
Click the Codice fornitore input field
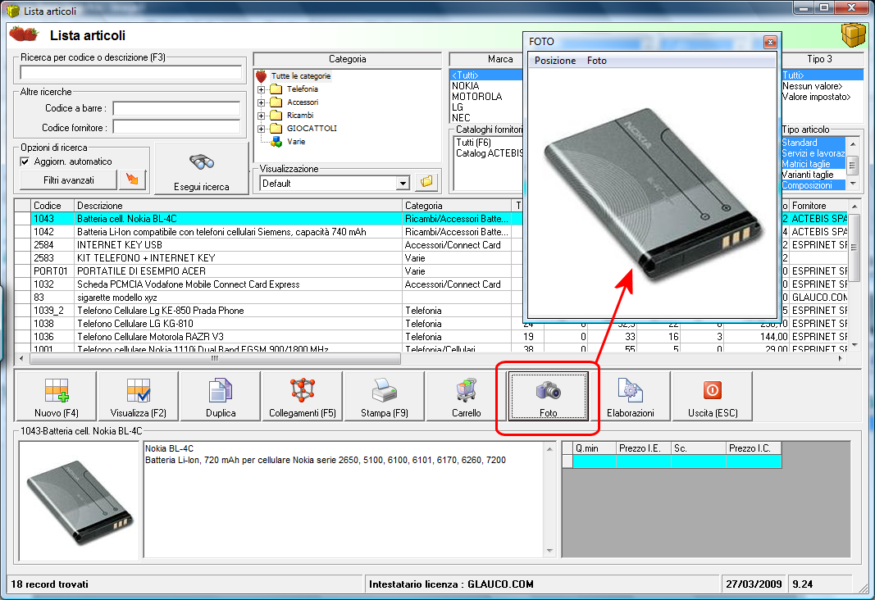[x=176, y=128]
